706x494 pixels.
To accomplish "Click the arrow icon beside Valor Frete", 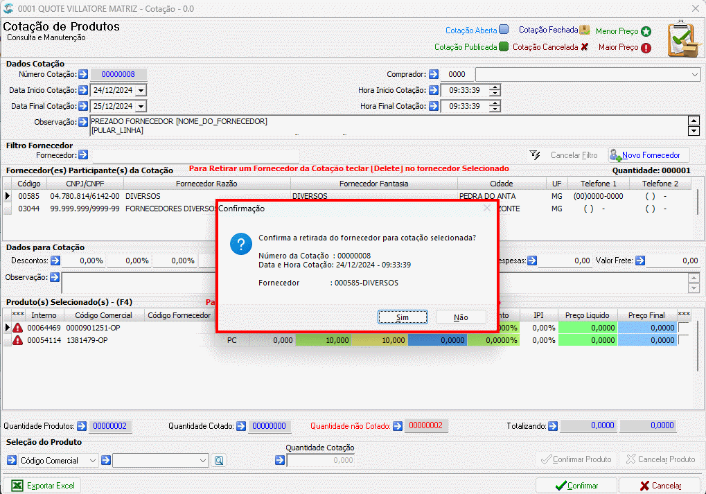I will pos(640,261).
